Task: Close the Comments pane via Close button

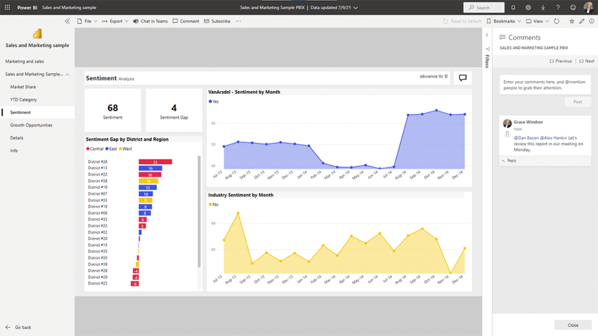Action: pyautogui.click(x=572, y=325)
